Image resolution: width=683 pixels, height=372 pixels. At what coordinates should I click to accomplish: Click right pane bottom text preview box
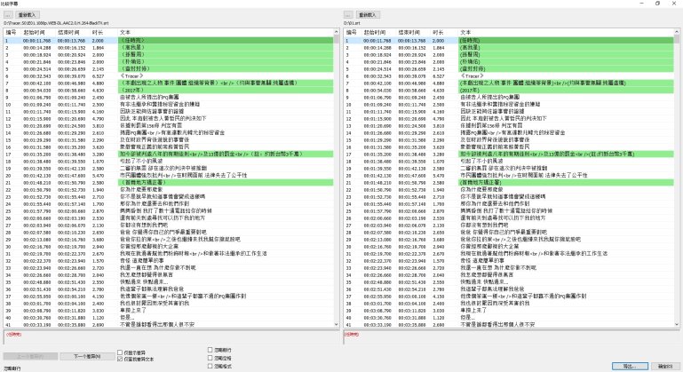512,337
